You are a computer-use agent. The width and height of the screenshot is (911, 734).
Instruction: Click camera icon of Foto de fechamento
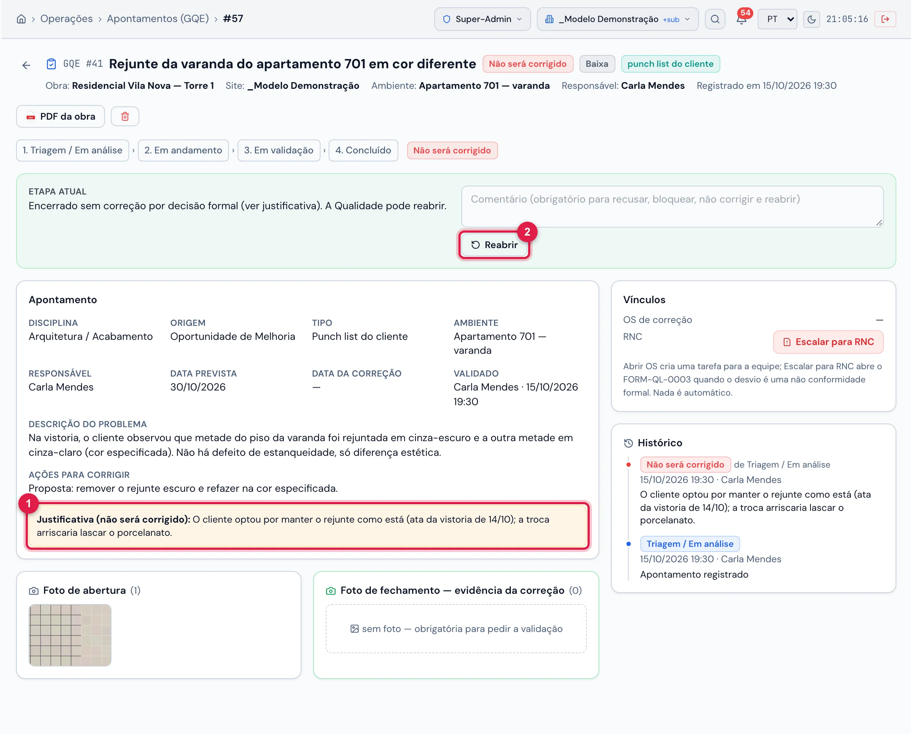point(331,591)
